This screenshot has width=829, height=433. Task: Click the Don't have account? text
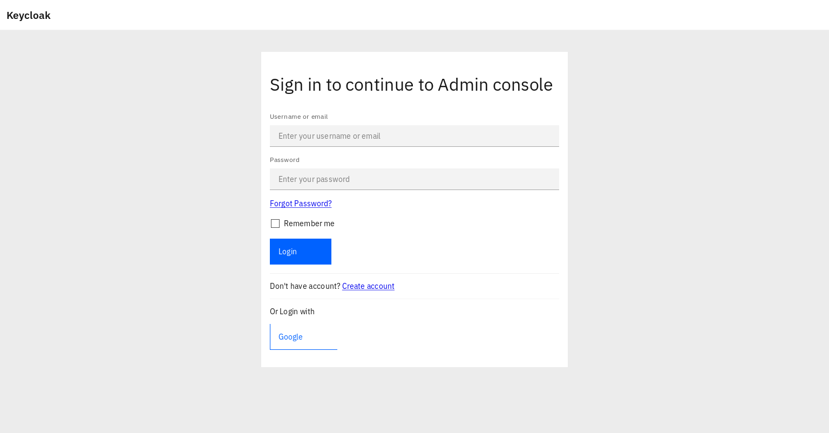coord(305,286)
